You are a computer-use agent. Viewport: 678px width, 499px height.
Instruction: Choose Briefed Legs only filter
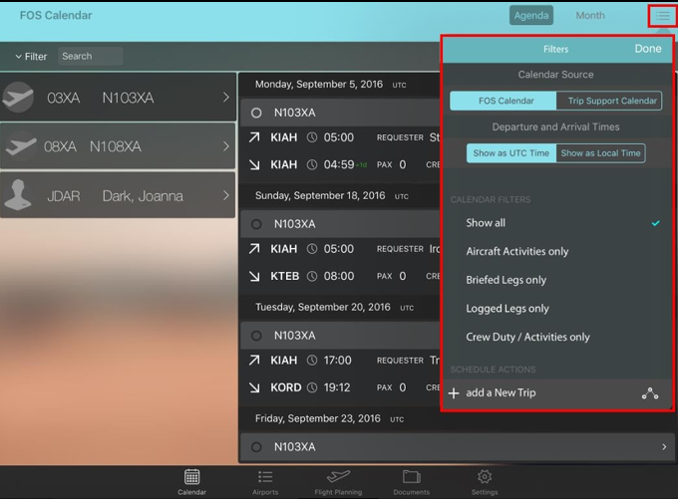[507, 280]
